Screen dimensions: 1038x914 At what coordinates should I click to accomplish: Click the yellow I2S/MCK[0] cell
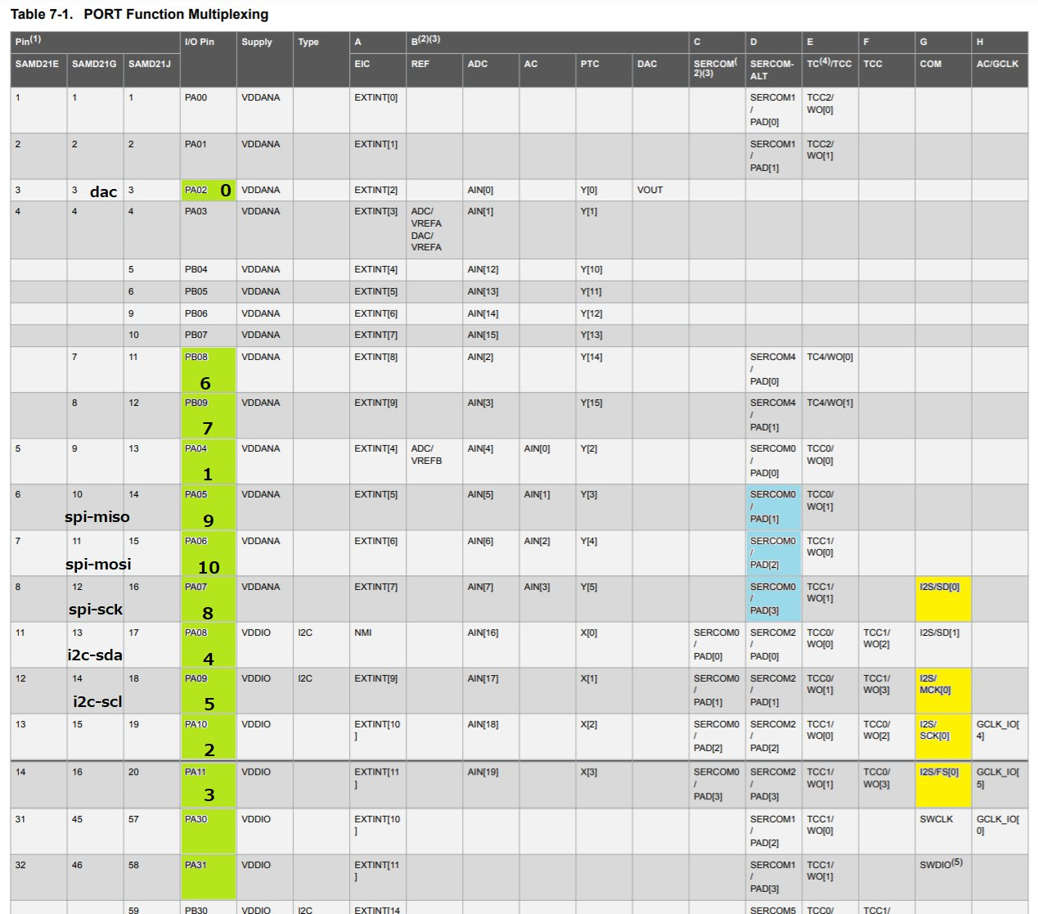tap(943, 691)
